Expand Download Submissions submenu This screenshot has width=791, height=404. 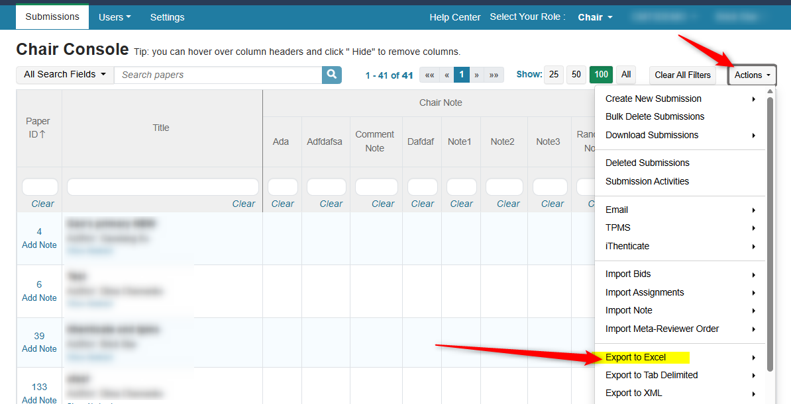tap(680, 135)
